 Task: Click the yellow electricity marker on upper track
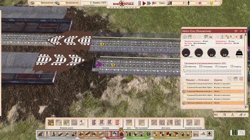[102, 44]
